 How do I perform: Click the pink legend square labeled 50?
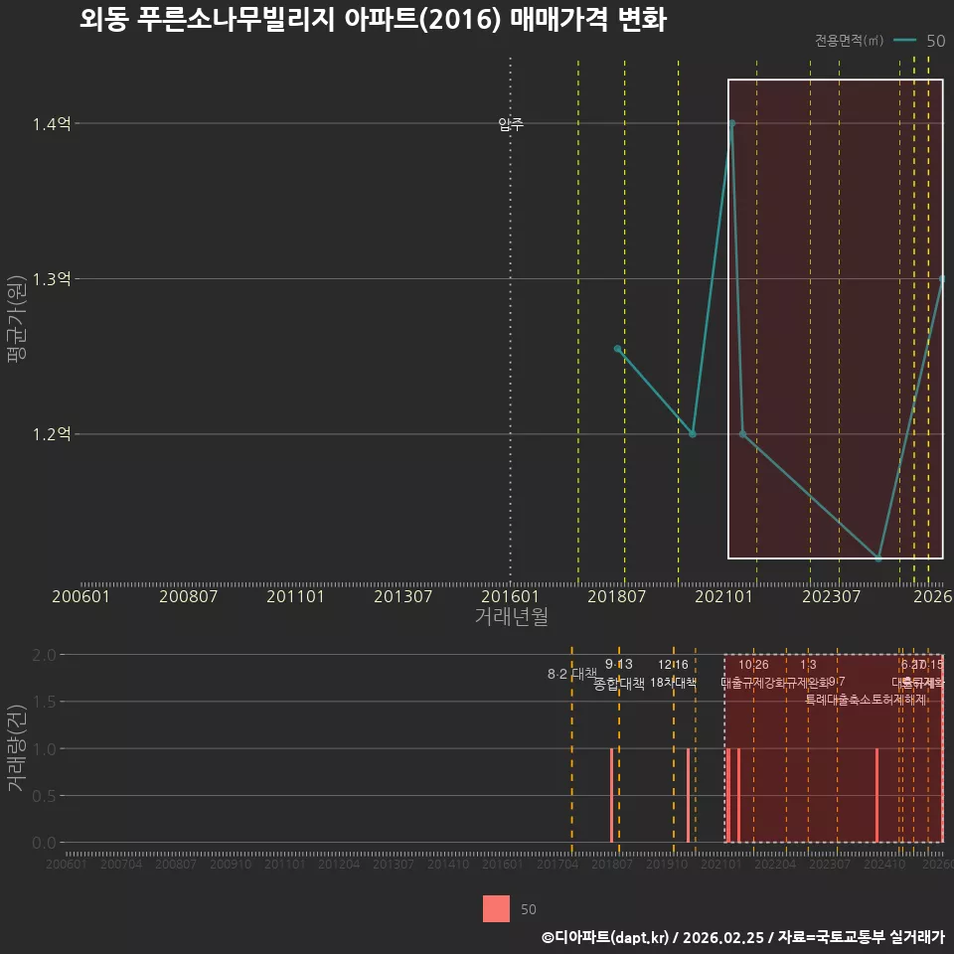pyautogui.click(x=496, y=909)
